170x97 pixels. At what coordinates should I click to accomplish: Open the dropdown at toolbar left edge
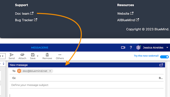(3, 56)
